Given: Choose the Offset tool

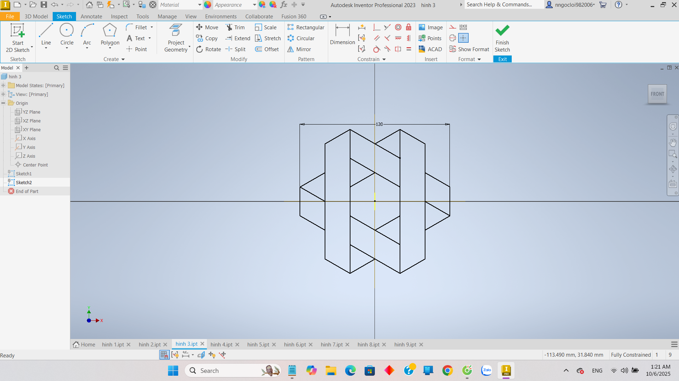Looking at the screenshot, I should click(x=267, y=49).
